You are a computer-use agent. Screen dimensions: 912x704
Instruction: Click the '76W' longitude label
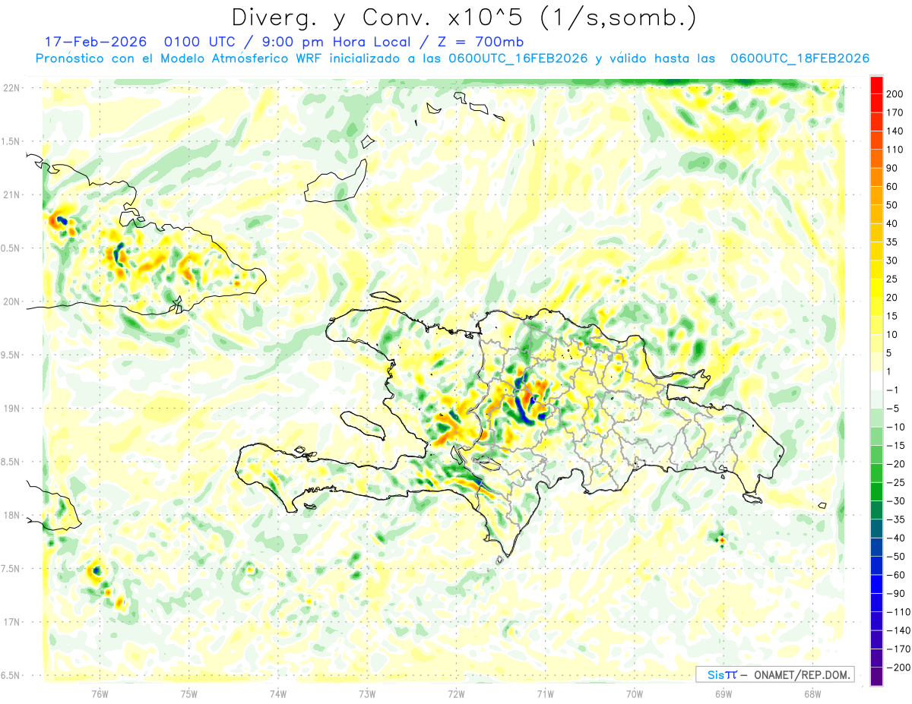click(x=100, y=693)
